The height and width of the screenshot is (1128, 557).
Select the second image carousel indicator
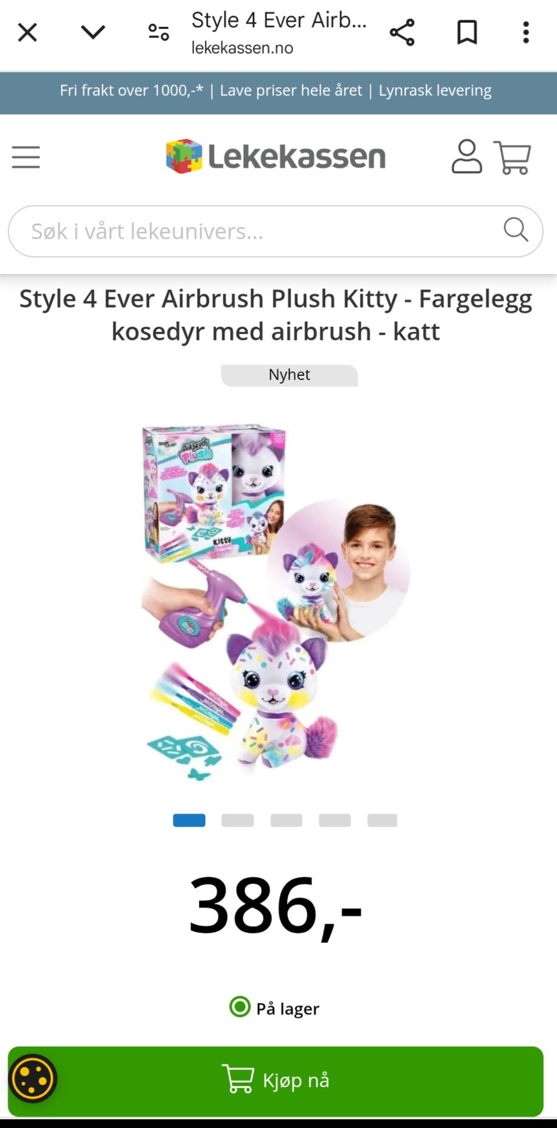(237, 820)
